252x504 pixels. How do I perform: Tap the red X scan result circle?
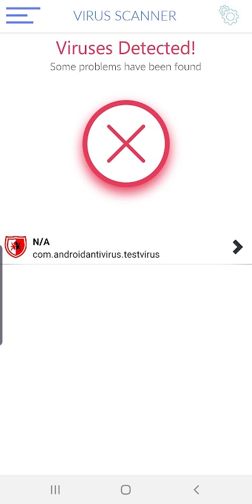point(126,144)
